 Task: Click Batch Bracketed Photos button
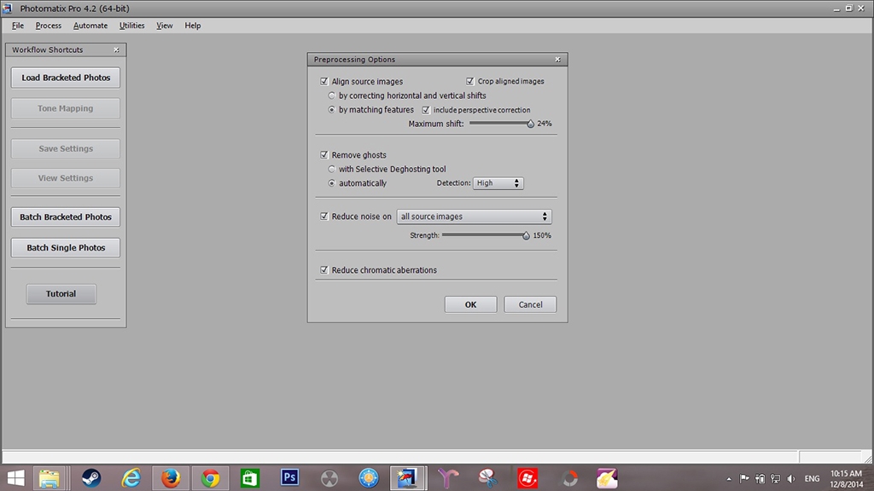pyautogui.click(x=66, y=217)
